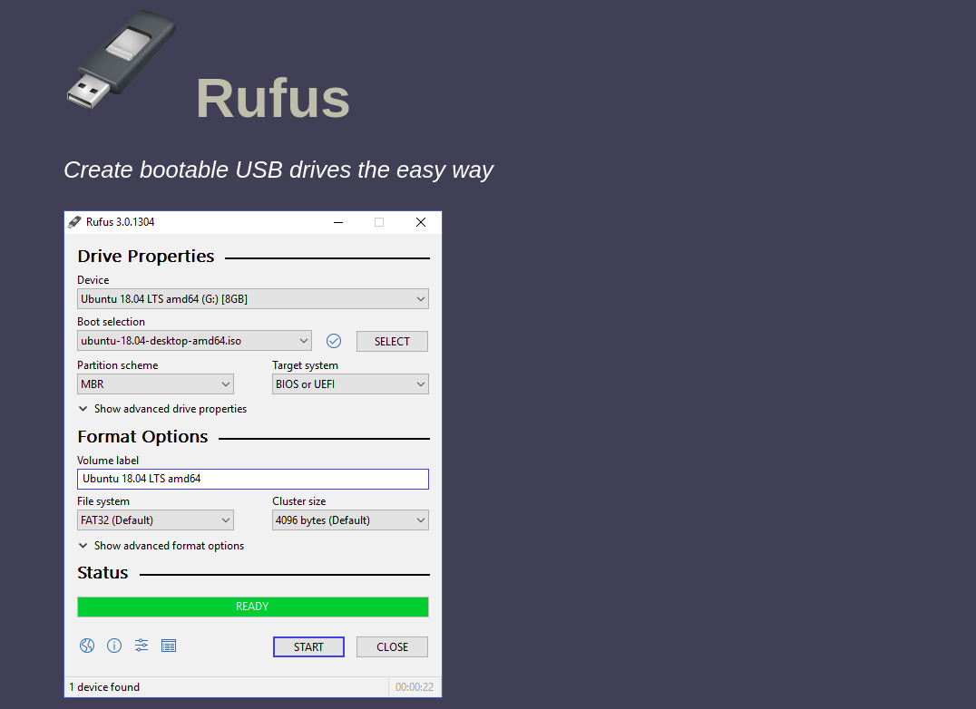Click the CLOSE button
The image size is (976, 709).
coord(392,646)
